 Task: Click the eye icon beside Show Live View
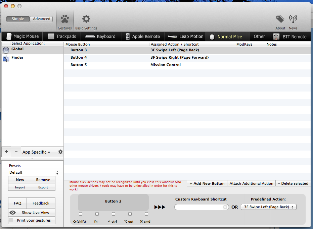click(12, 213)
